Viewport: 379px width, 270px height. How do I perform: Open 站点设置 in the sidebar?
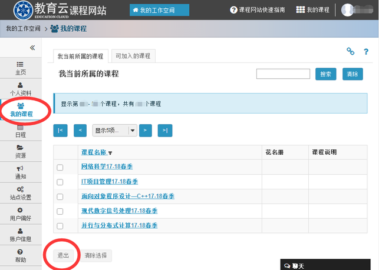coord(21,192)
